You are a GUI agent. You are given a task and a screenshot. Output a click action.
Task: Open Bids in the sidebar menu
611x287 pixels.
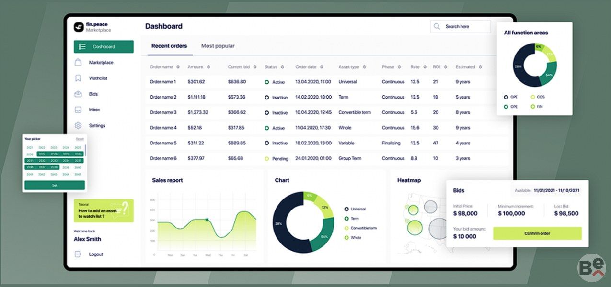point(93,94)
